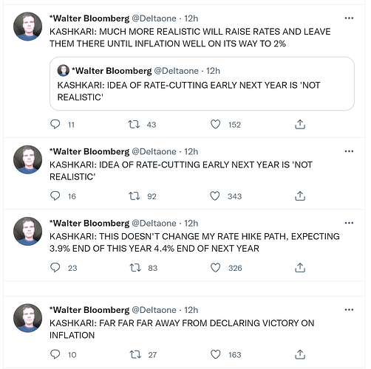Reply to the tweet with 23 comments

[x=55, y=268]
